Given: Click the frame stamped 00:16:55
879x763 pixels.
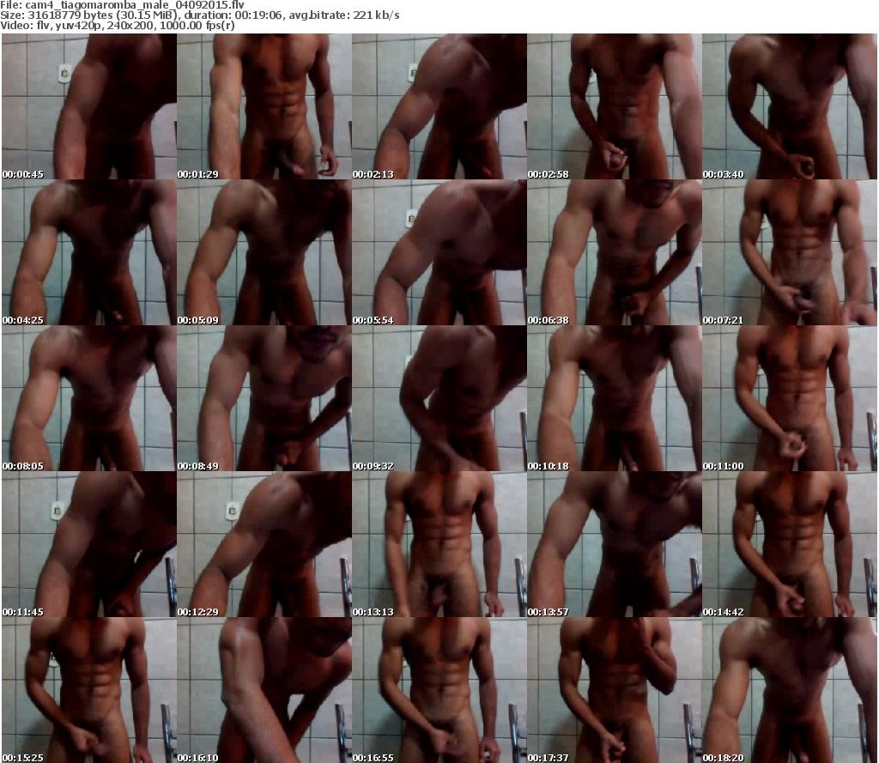Looking at the screenshot, I should coord(439,690).
